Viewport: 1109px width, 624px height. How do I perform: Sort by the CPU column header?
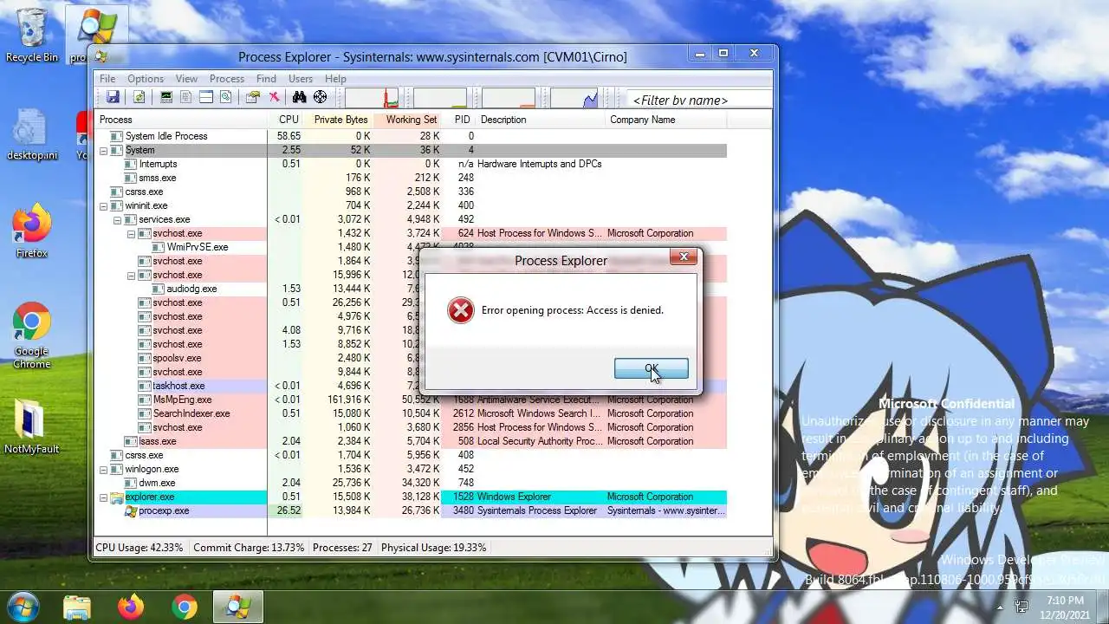[286, 120]
